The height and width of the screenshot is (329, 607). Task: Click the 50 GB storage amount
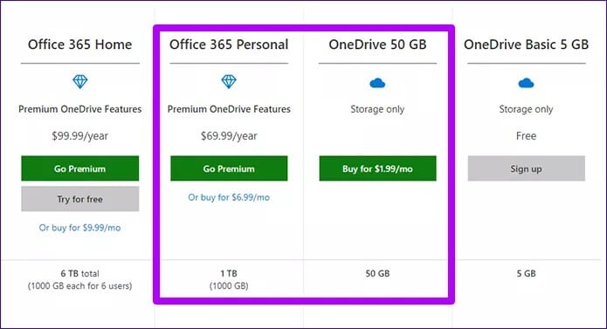377,273
